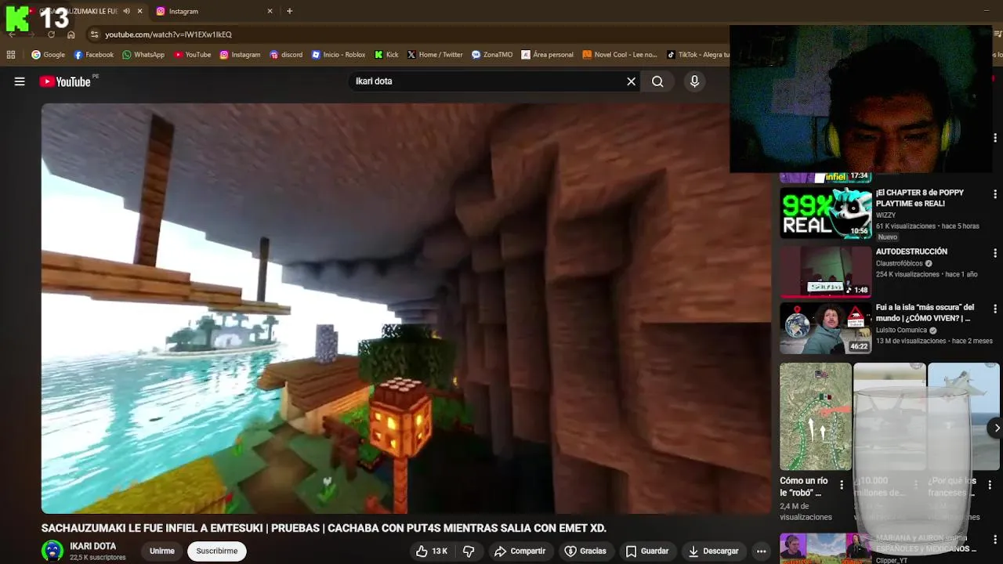Screen dimensions: 1003x564
Task: Open a new browser tab
Action: (289, 11)
